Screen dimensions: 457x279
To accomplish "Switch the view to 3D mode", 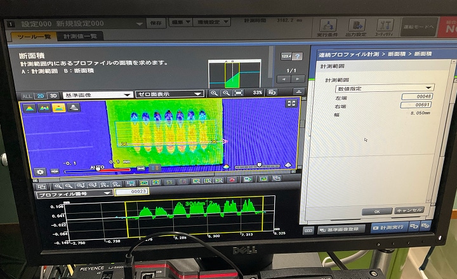I will (53, 95).
